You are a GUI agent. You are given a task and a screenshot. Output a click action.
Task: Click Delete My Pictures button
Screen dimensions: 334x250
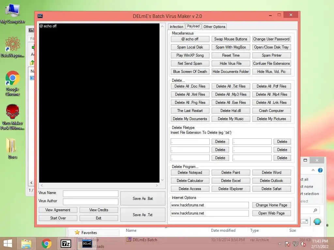pos(271,118)
